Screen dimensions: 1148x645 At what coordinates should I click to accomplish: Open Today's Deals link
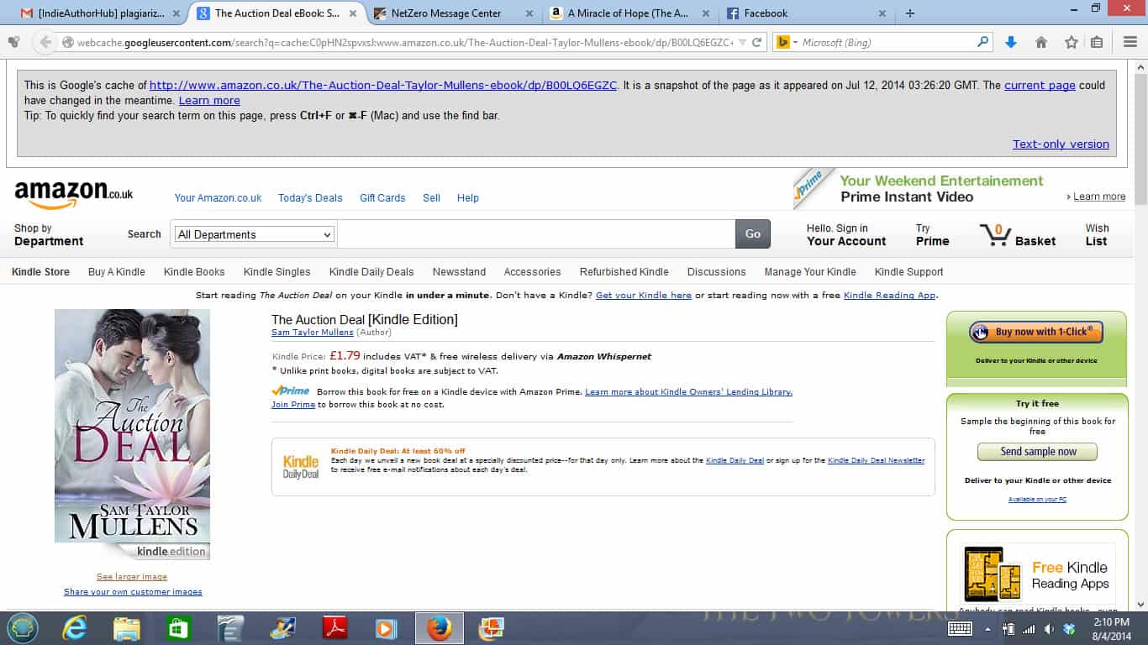[x=310, y=197]
